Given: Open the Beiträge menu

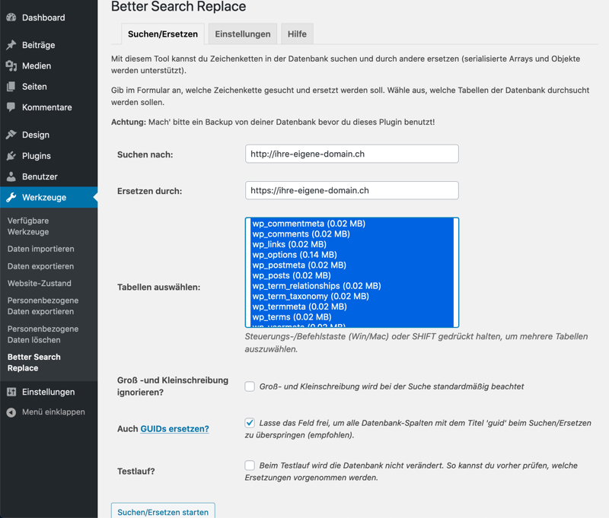Looking at the screenshot, I should (39, 45).
